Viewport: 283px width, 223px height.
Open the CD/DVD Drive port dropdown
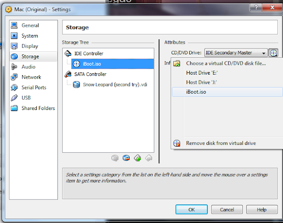point(236,53)
